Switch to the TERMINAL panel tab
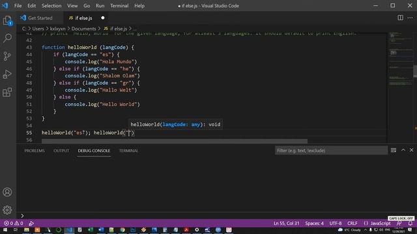This screenshot has width=417, height=234. [129, 151]
